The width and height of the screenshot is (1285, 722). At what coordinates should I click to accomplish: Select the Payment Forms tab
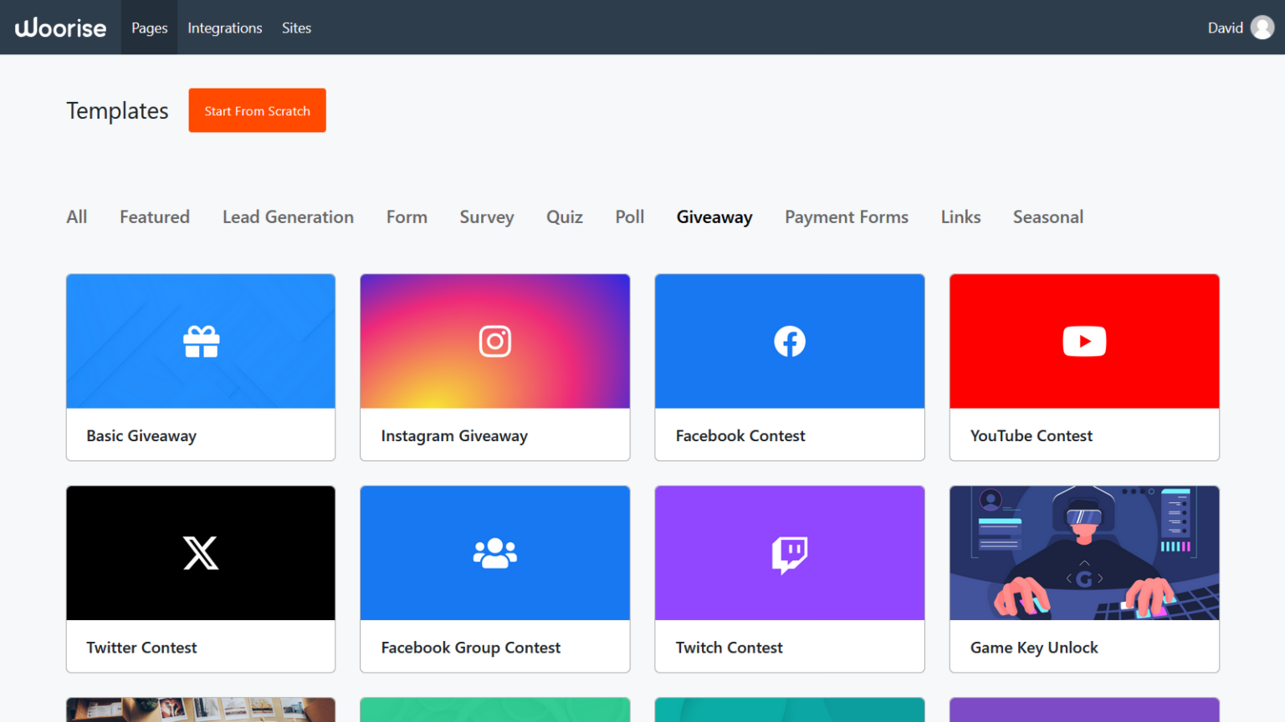click(847, 217)
